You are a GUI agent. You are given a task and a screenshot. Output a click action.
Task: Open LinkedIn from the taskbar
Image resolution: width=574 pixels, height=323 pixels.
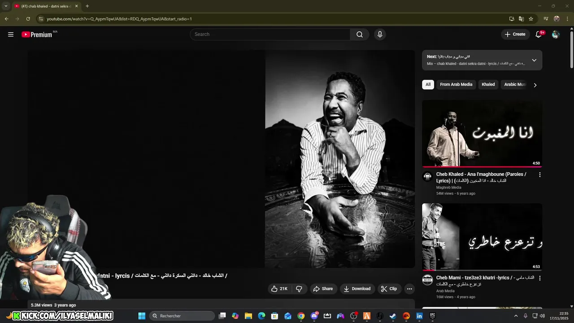419,316
